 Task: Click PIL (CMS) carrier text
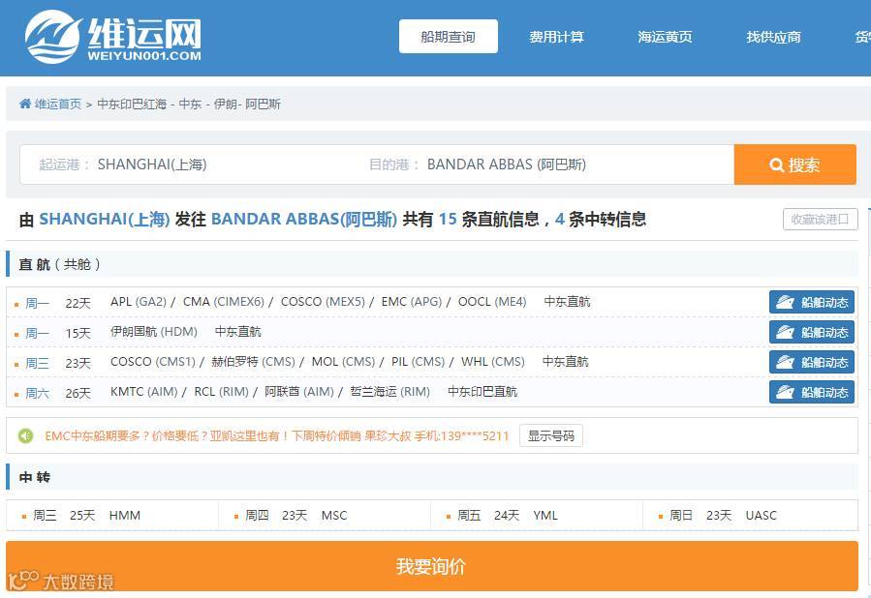tap(419, 362)
